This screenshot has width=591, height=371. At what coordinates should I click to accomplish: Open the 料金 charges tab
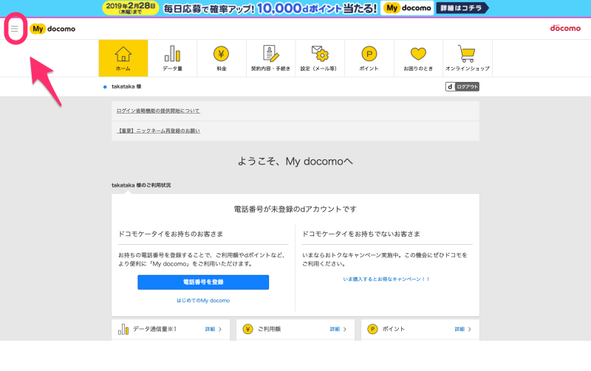(222, 58)
